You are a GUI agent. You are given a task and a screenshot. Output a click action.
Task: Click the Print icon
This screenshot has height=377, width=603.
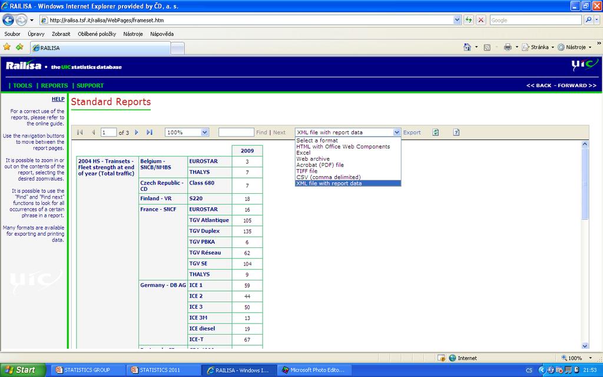(x=508, y=47)
